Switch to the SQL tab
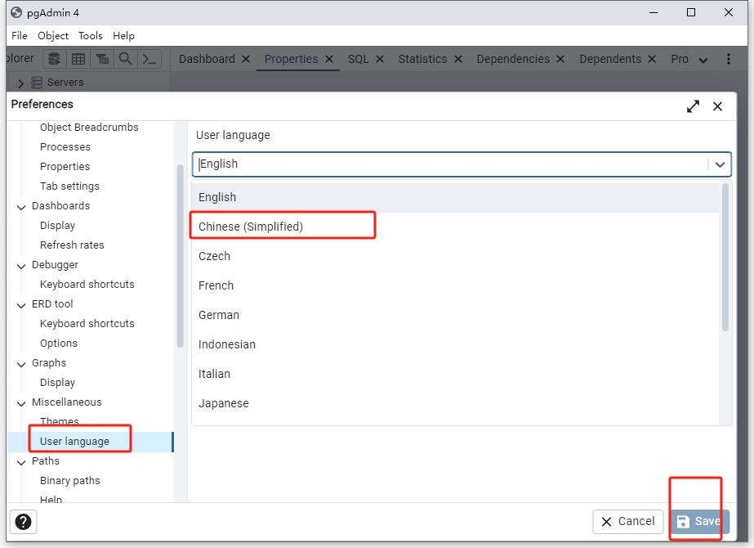 click(359, 59)
